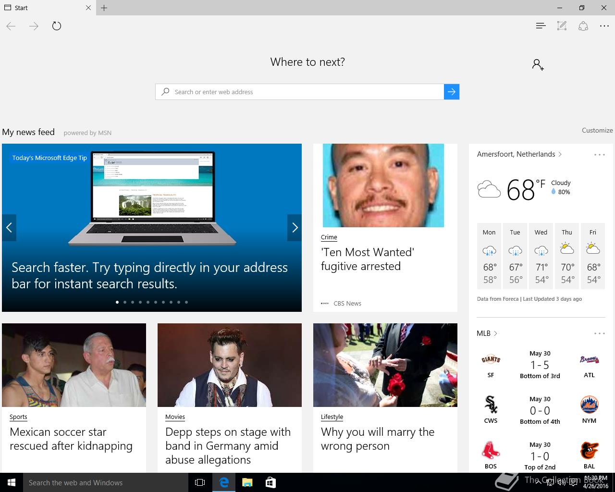
Task: Select first dot in carousel indicator
Action: click(x=117, y=302)
